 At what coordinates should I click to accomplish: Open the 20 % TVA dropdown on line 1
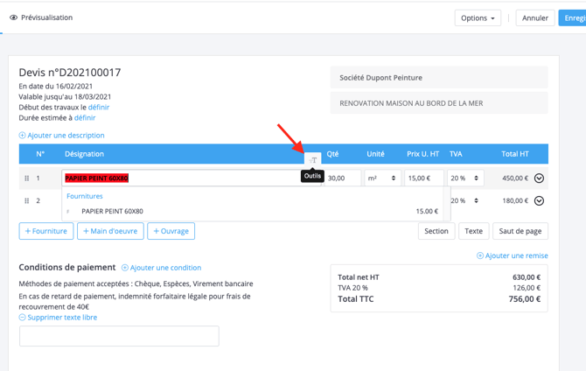pyautogui.click(x=465, y=178)
